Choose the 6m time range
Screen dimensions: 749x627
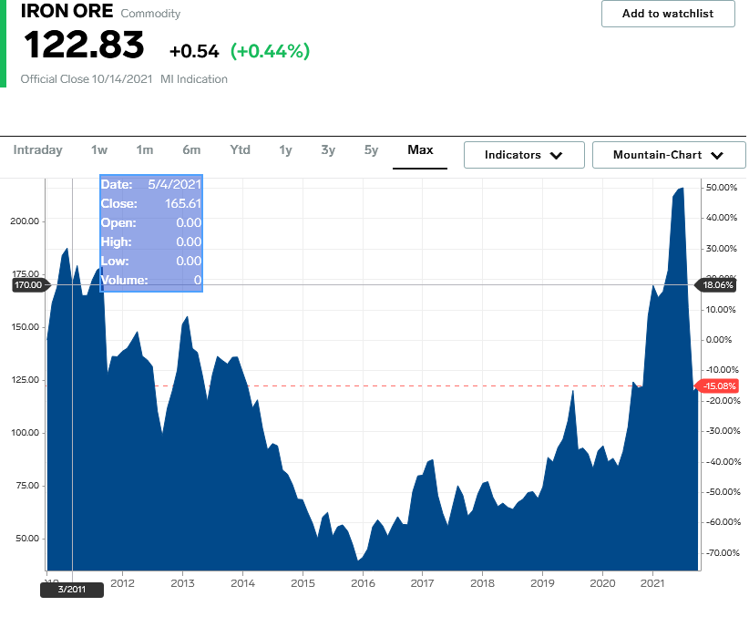click(x=191, y=150)
